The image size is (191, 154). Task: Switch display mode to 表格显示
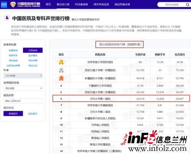(x=13, y=113)
